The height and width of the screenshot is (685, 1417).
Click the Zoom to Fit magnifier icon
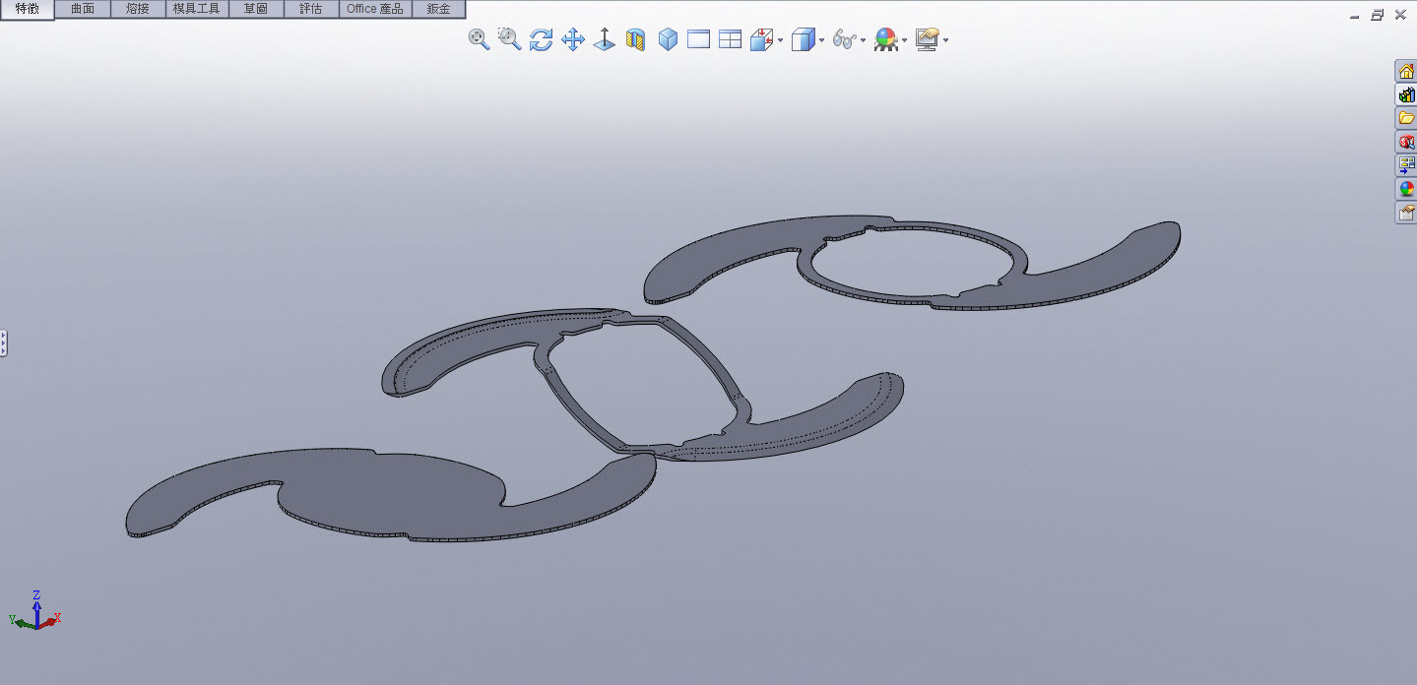pyautogui.click(x=479, y=39)
